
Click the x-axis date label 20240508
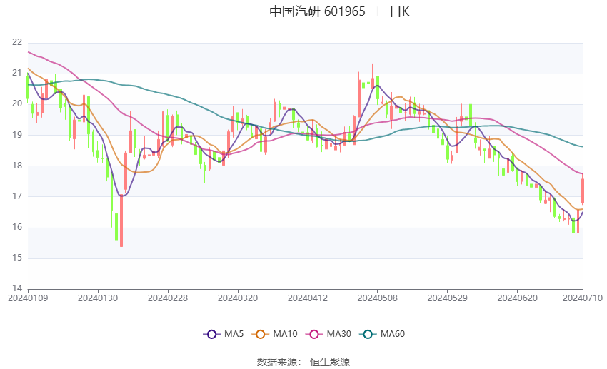[378, 298]
